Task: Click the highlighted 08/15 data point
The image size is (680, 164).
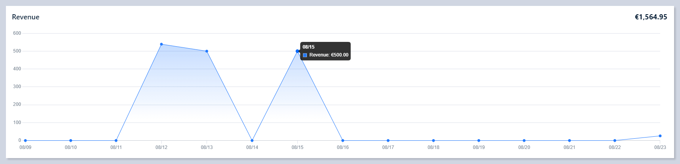Action: (297, 51)
